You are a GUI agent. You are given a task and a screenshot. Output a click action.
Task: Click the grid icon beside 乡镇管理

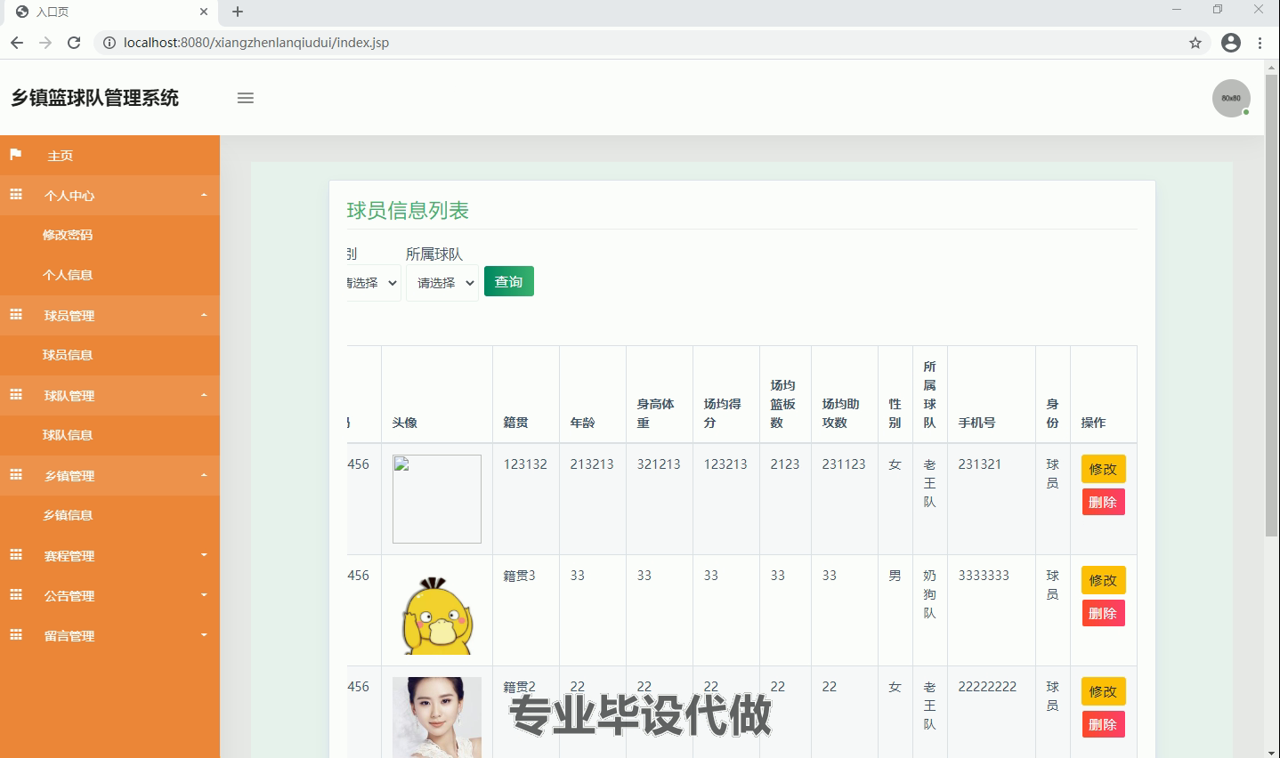(x=16, y=475)
